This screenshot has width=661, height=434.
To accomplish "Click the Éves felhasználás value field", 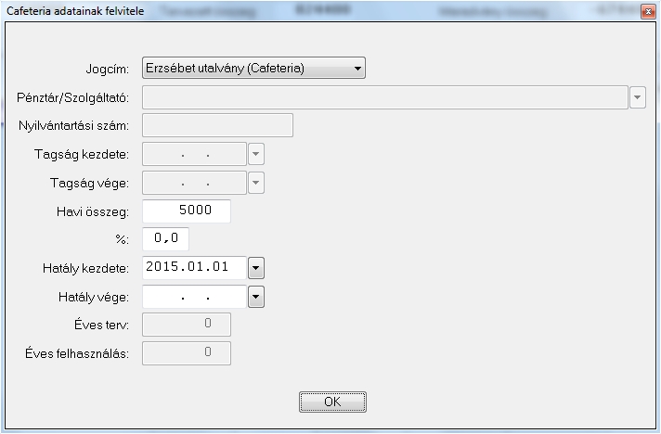I will [x=186, y=353].
